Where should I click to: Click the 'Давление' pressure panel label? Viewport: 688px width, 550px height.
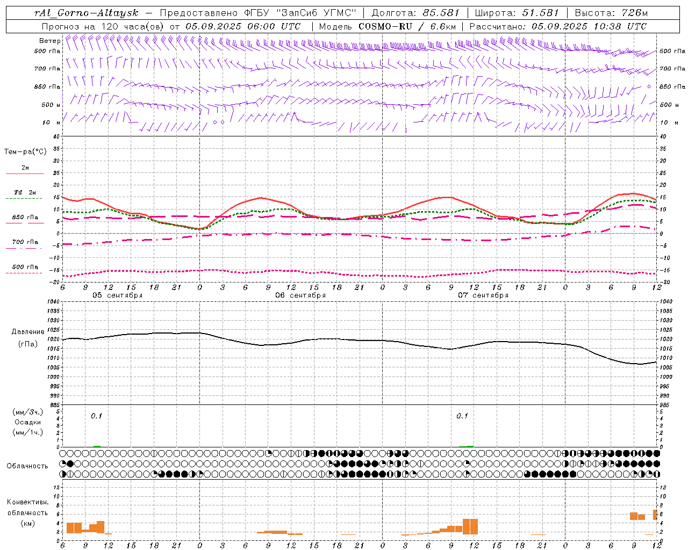pos(28,332)
